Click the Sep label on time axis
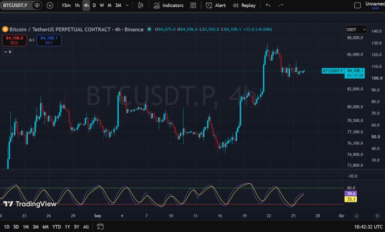Screen dimensions: 385x232 pos(98,216)
